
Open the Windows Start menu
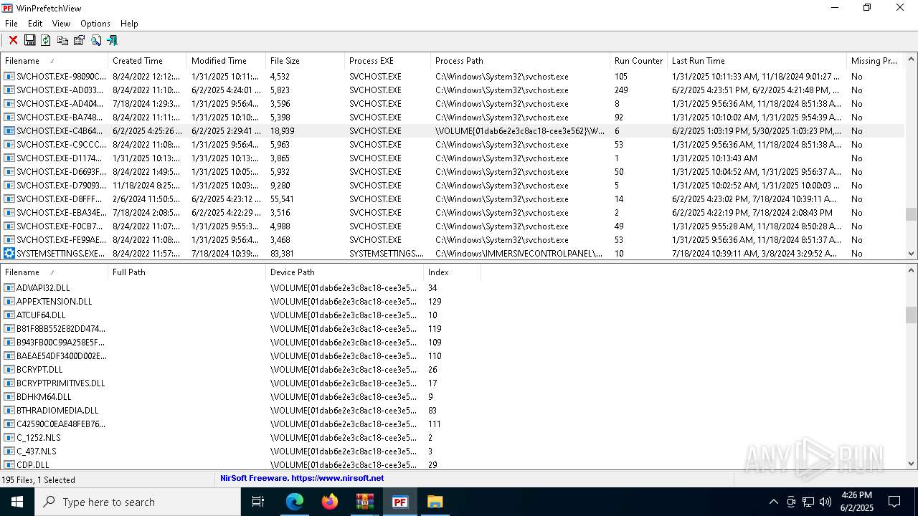[17, 502]
